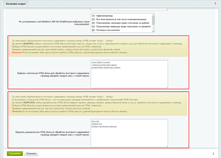Click down arrow of user groups list scrollbar
This screenshot has height=158, width=221.
pos(153,31)
